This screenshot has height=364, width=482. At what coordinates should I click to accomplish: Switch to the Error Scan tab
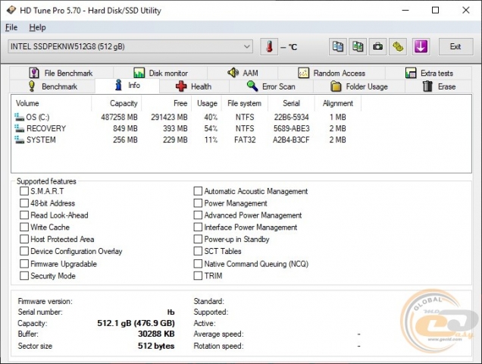(x=271, y=86)
